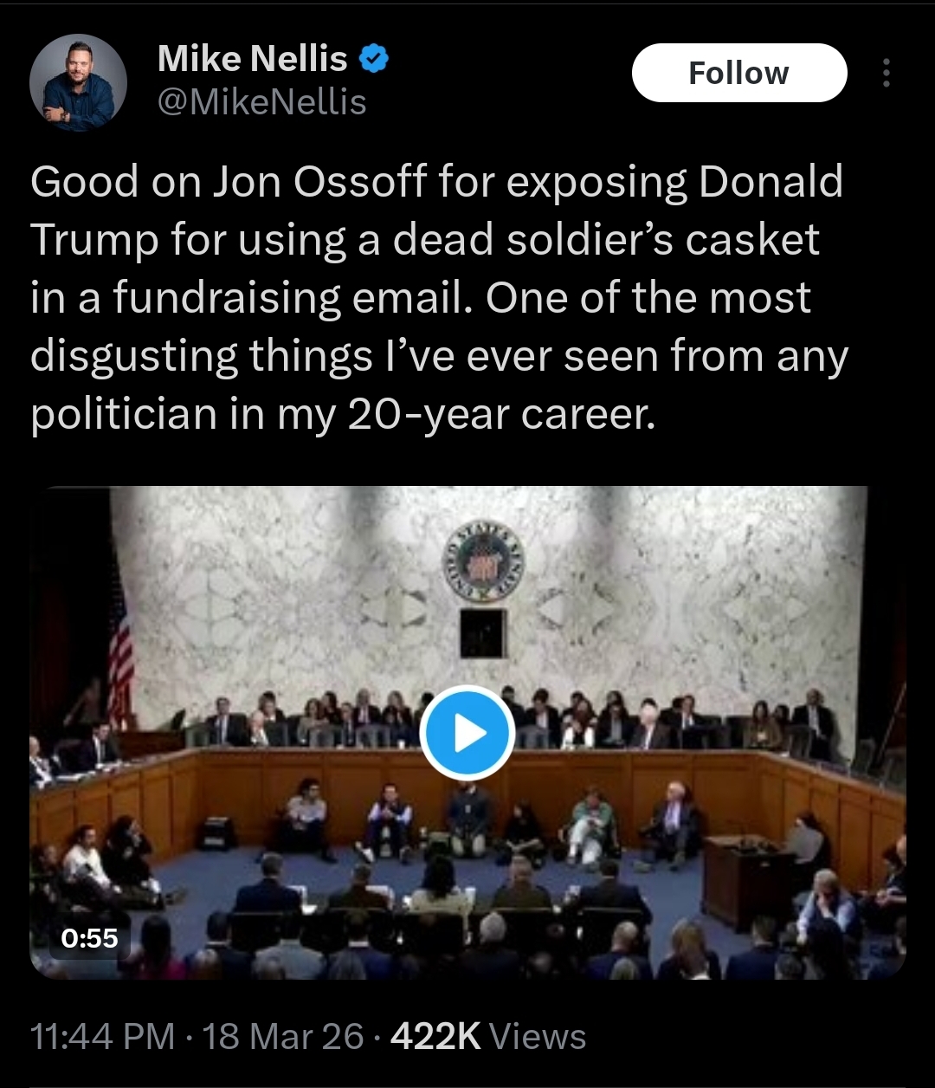Follow Mike Nellis

click(738, 73)
